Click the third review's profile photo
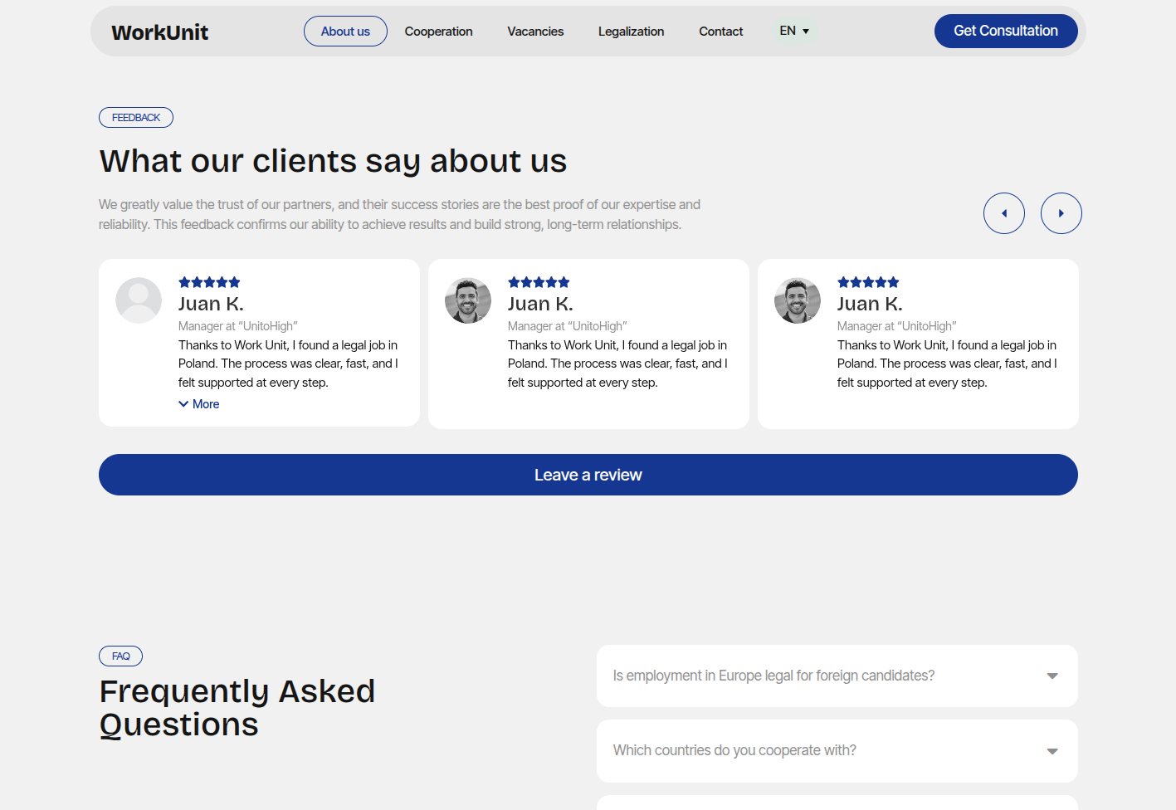 coord(798,300)
